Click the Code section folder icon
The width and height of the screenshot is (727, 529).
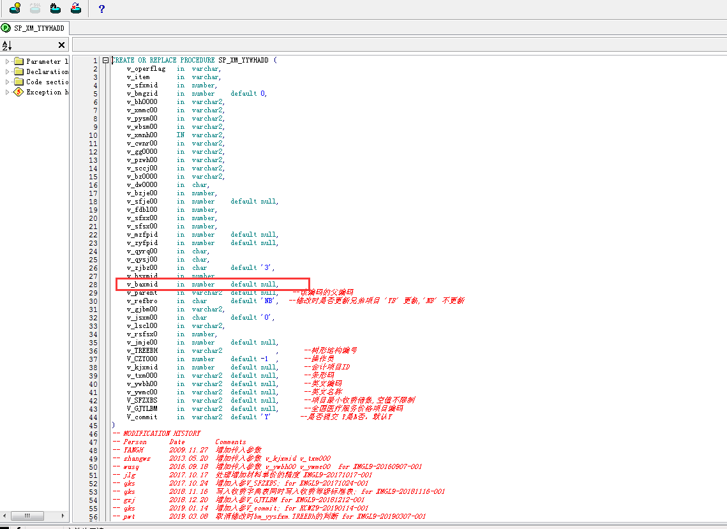[x=18, y=82]
